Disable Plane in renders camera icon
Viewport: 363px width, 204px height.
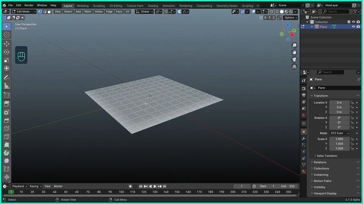pyautogui.click(x=358, y=27)
